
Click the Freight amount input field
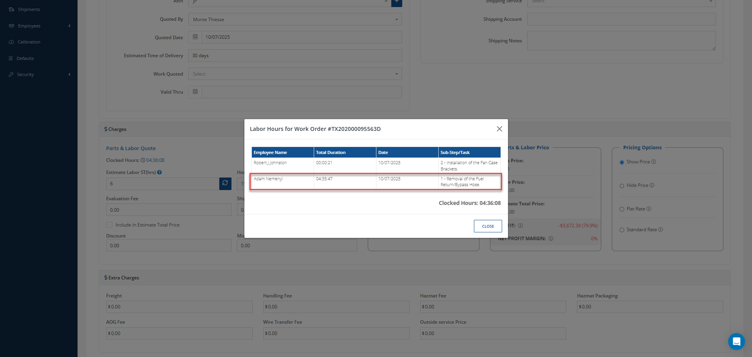[179, 307]
